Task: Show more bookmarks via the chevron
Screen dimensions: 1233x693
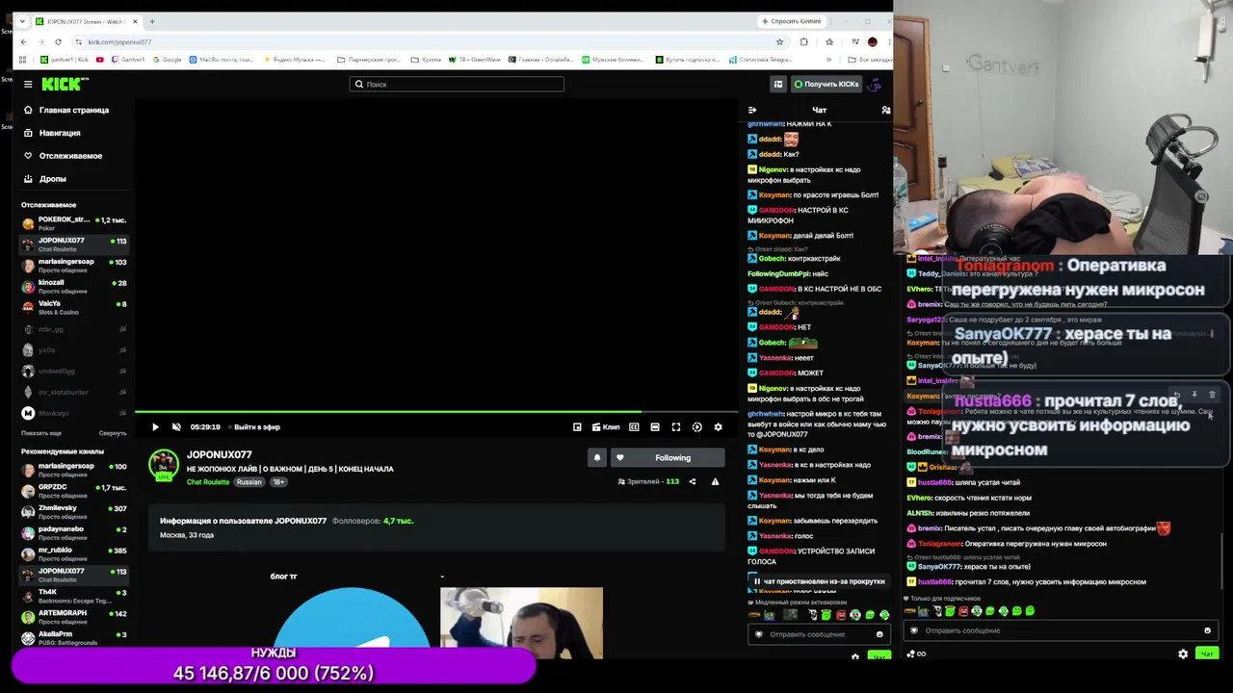Action: tap(828, 60)
